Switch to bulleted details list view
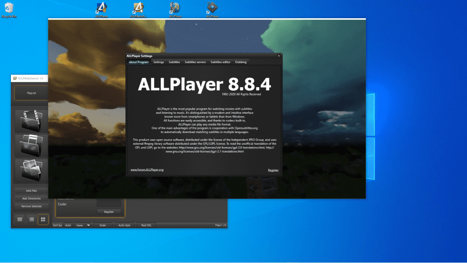This screenshot has width=467, height=263. (31, 220)
